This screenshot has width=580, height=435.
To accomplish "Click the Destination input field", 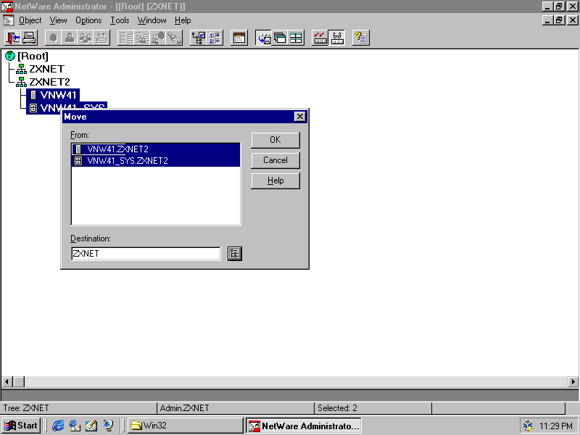I will [x=146, y=254].
